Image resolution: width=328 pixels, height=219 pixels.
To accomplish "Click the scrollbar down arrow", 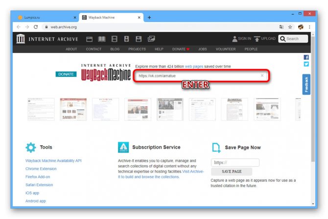I will (x=313, y=203).
